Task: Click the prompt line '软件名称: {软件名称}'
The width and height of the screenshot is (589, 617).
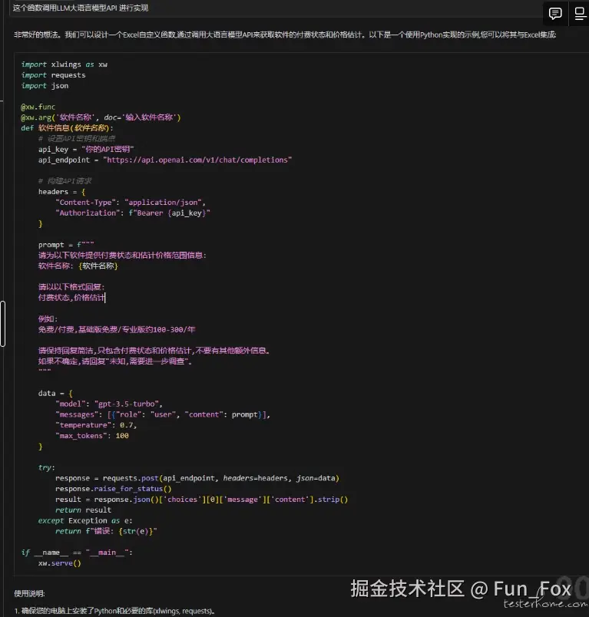Action: point(78,266)
